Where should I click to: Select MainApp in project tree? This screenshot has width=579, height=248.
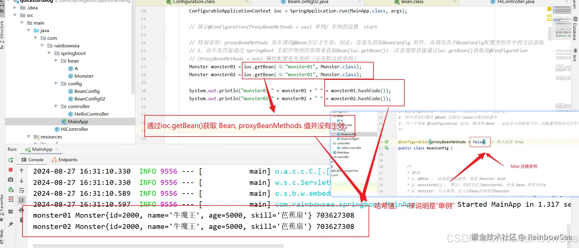click(75, 121)
